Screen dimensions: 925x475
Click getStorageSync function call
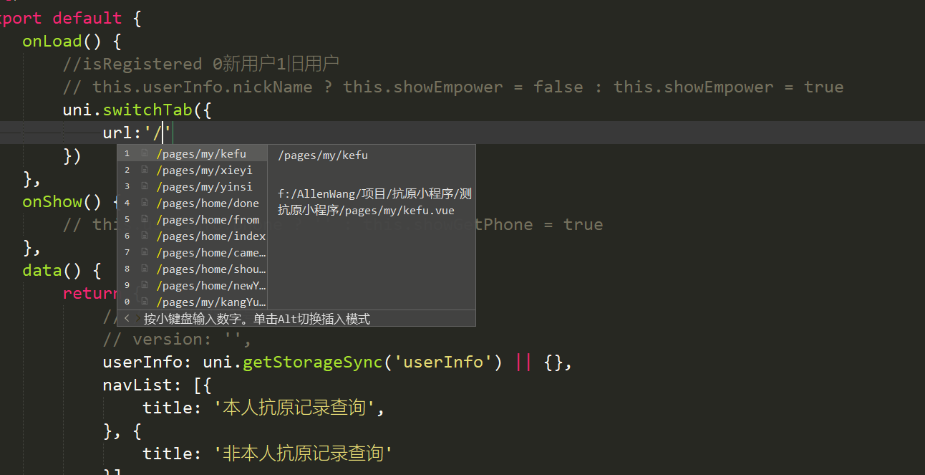[x=313, y=362]
